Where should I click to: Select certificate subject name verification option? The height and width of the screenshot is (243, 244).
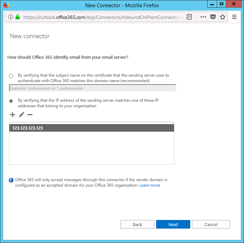coord(11,76)
